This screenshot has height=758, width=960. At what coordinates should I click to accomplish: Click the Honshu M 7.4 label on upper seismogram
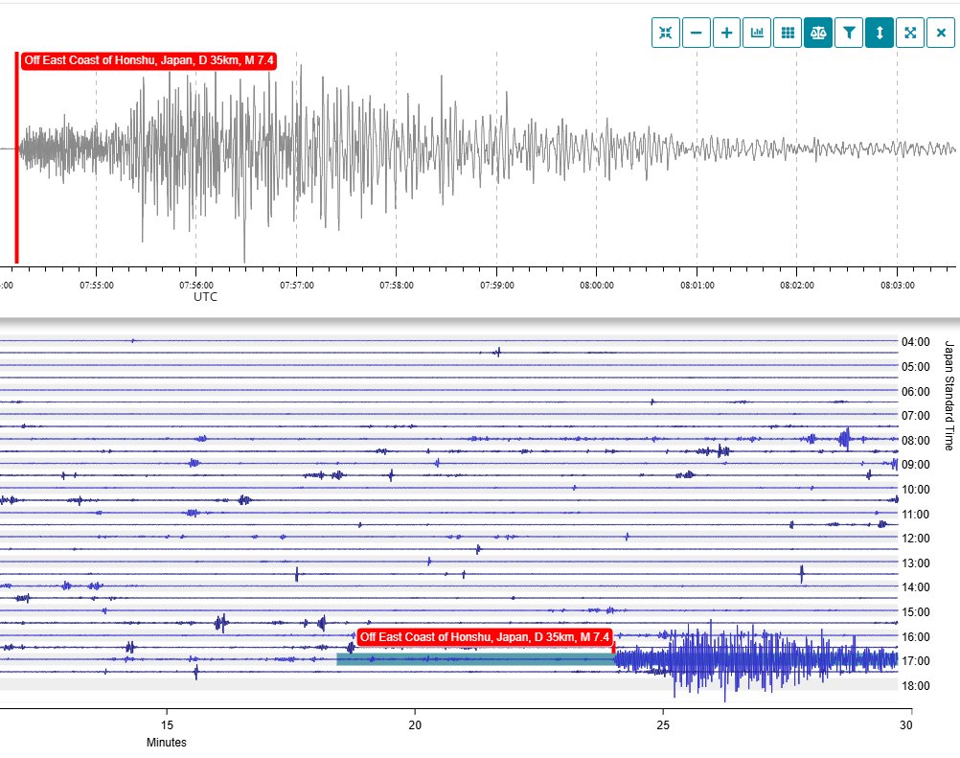pos(149,60)
